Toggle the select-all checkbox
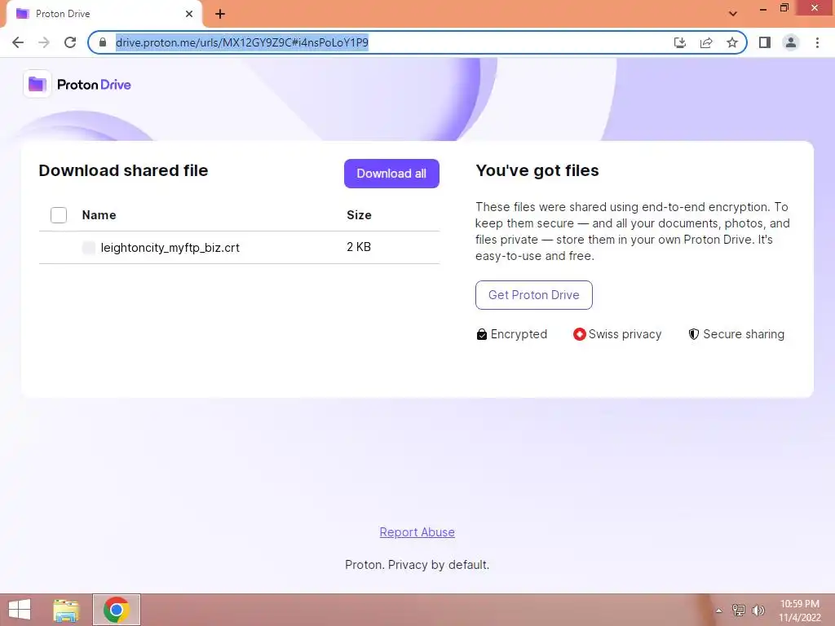Viewport: 835px width, 626px height. pyautogui.click(x=59, y=215)
